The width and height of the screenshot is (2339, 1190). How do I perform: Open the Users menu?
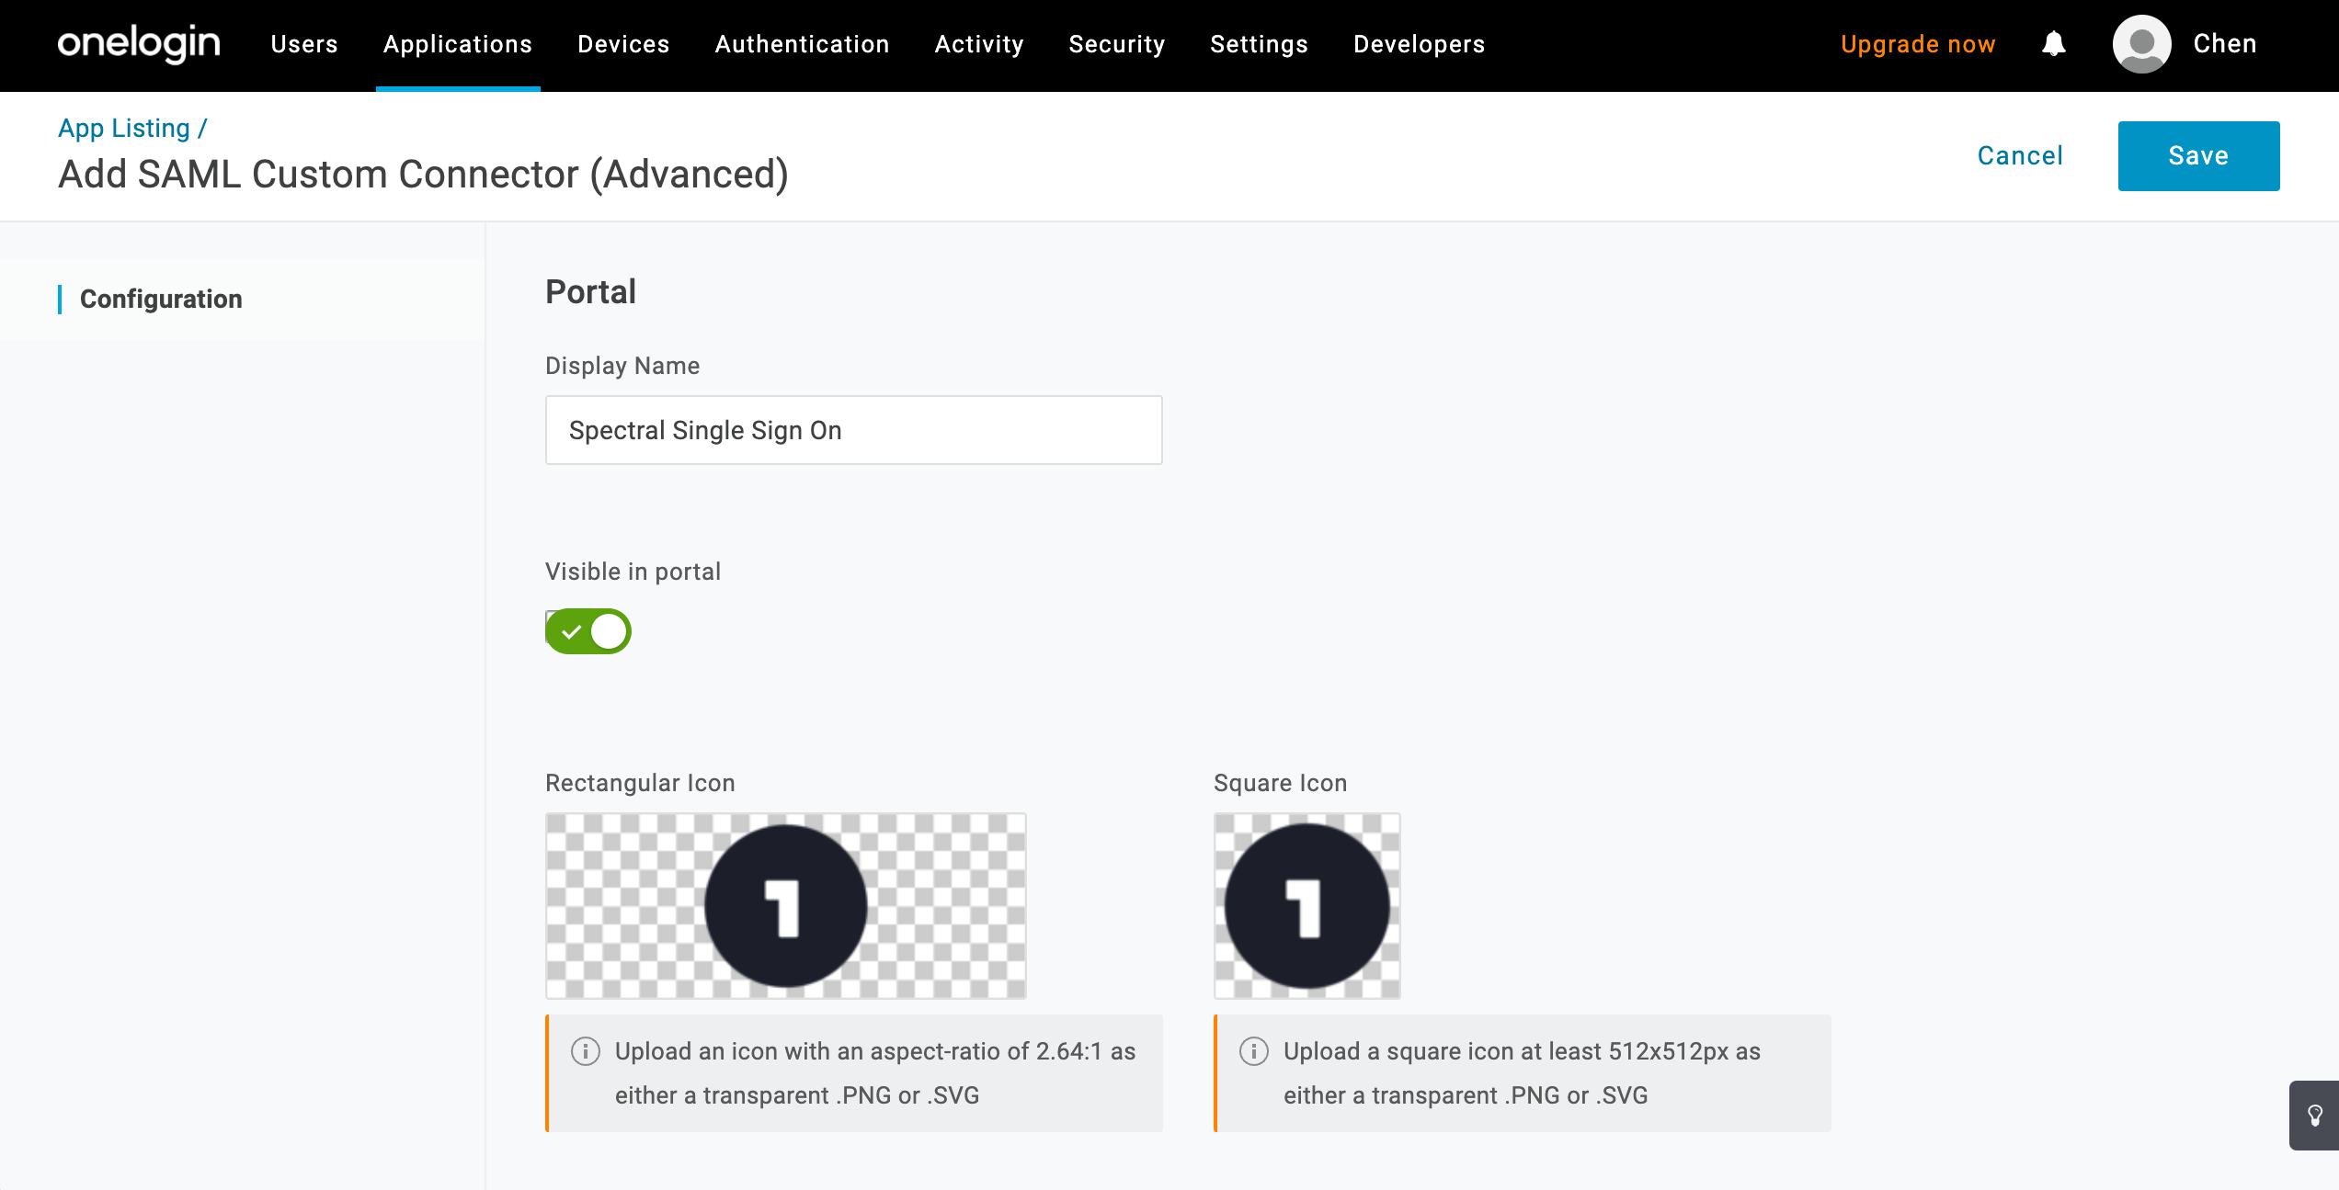point(304,44)
